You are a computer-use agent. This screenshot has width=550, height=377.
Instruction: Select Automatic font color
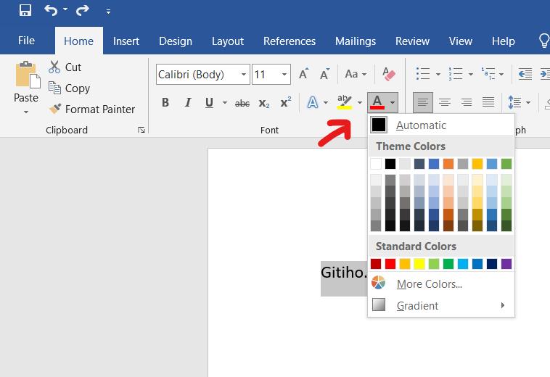421,125
